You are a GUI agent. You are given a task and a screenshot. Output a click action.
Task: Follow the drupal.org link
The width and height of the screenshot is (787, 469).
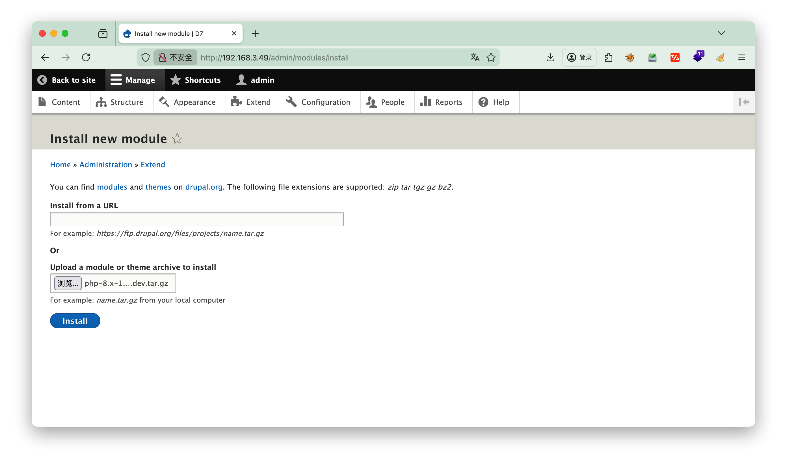tap(204, 187)
